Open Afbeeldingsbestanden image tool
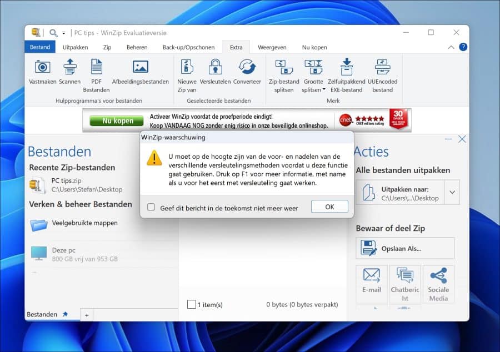The image size is (500, 352). pyautogui.click(x=141, y=67)
